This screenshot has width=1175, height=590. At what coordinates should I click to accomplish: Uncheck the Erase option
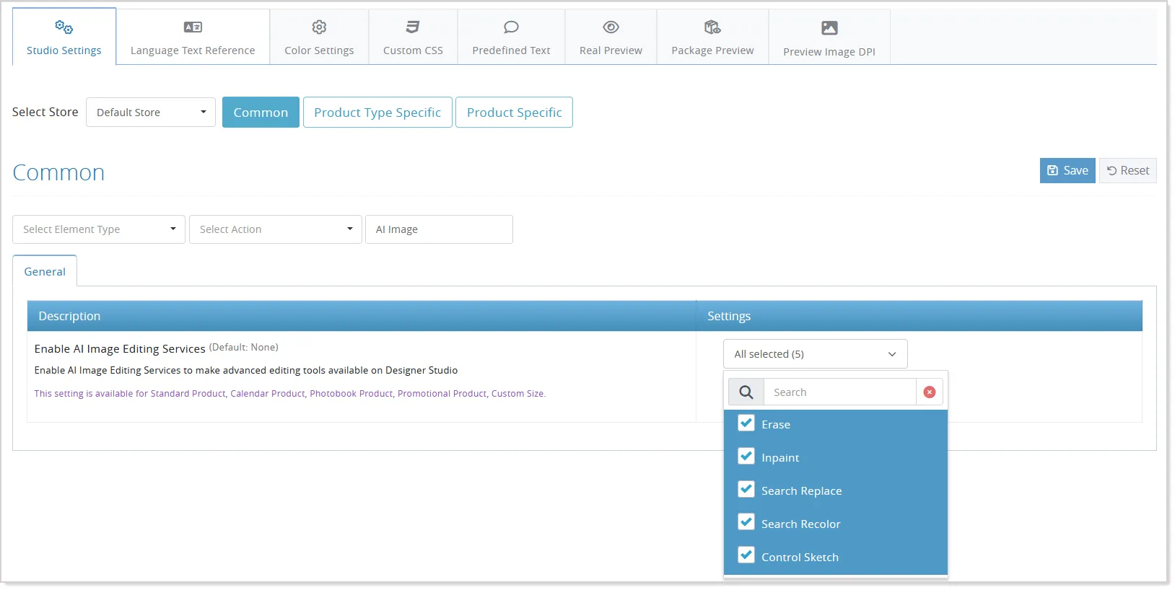click(x=746, y=423)
